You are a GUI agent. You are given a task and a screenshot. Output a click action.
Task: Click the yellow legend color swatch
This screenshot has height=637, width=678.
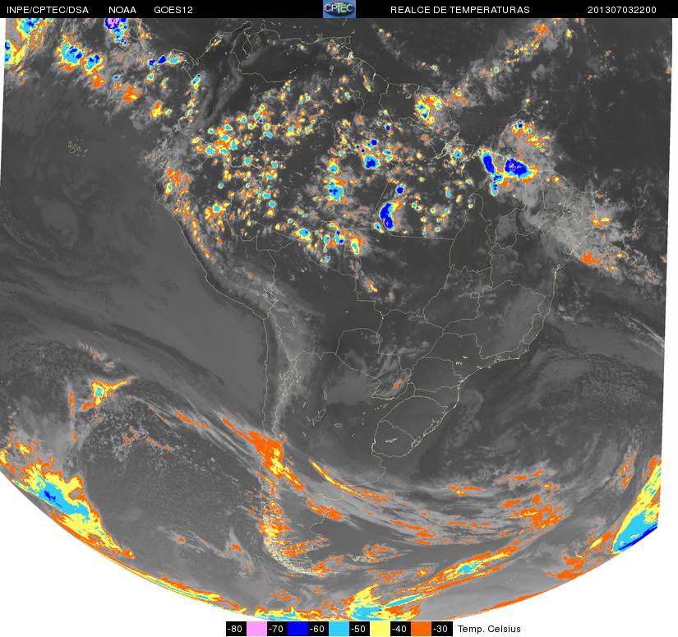[x=380, y=629]
